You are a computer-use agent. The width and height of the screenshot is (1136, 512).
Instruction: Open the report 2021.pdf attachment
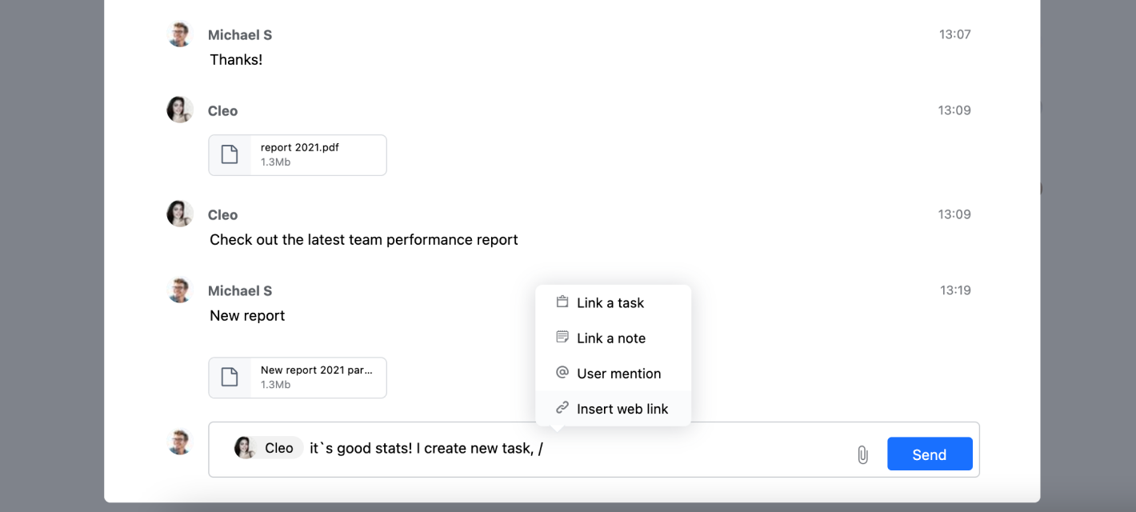tap(298, 155)
